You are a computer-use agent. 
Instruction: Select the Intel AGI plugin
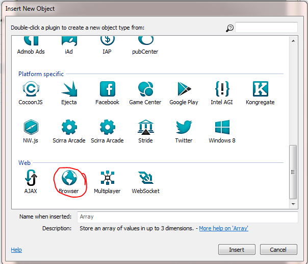[222, 93]
